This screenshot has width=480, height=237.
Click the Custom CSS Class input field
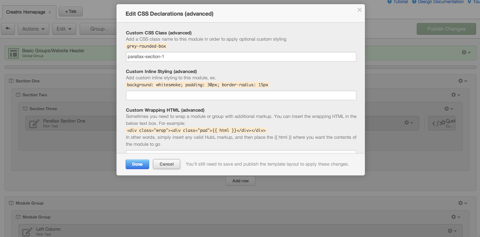pyautogui.click(x=241, y=57)
